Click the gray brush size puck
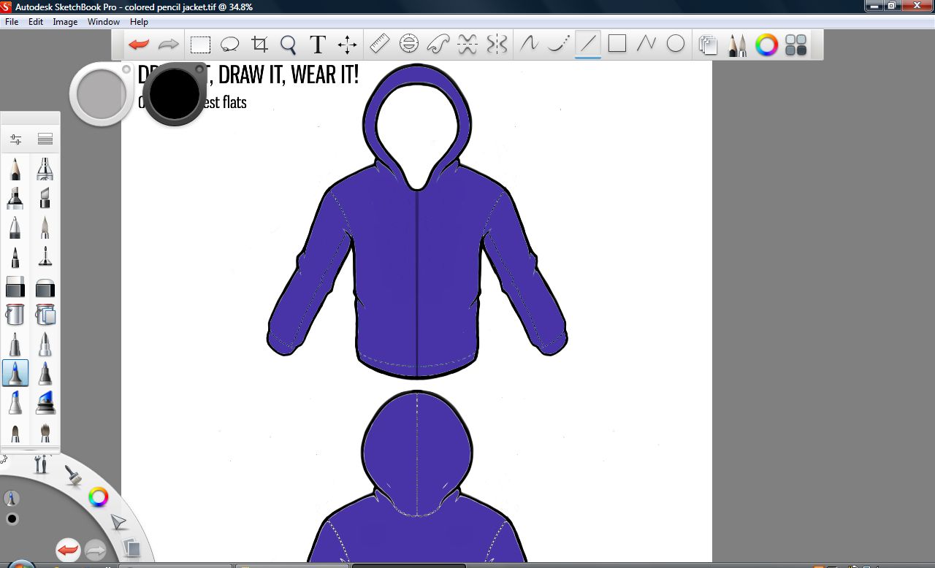The image size is (935, 568). click(102, 93)
